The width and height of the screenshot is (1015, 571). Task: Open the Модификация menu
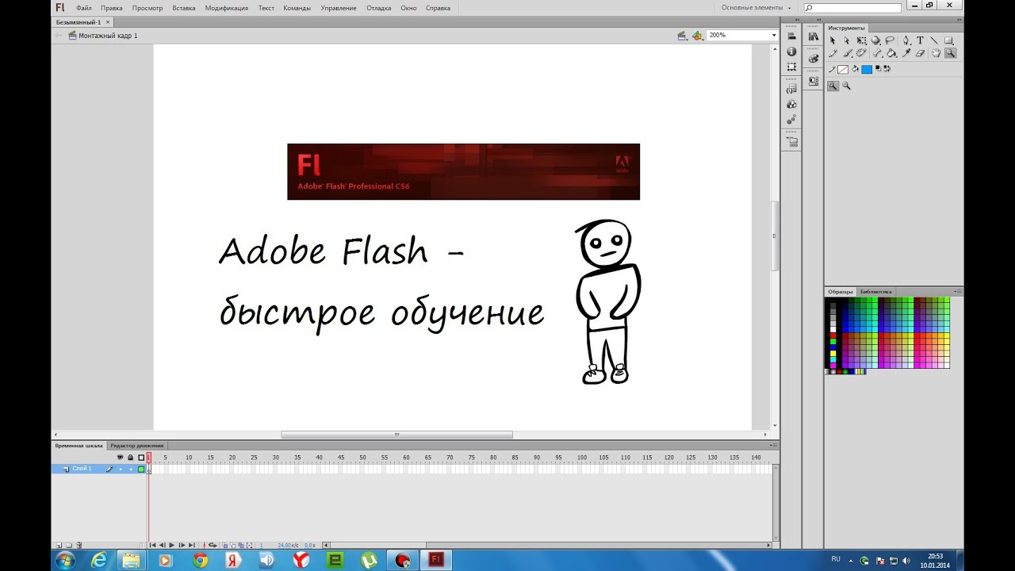pyautogui.click(x=226, y=8)
